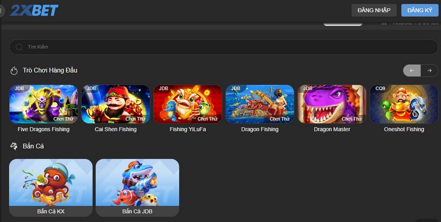The width and height of the screenshot is (441, 222).
Task: Focus the Tìm Kiếm search field
Action: (224, 47)
